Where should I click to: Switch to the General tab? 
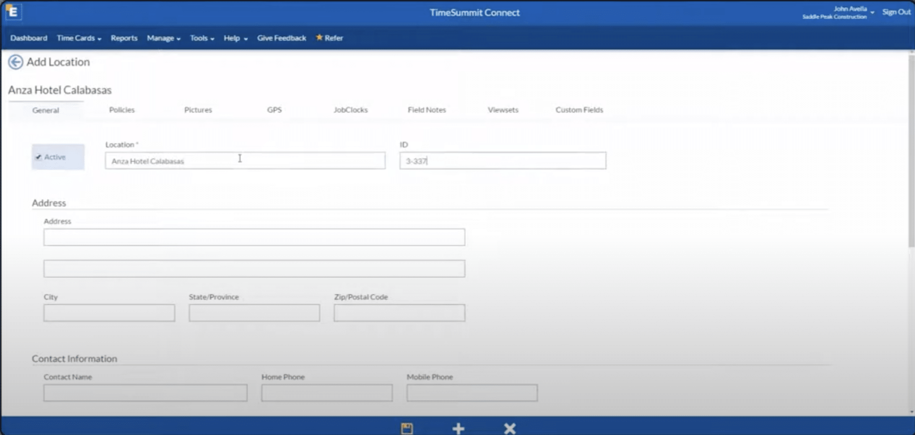point(46,110)
